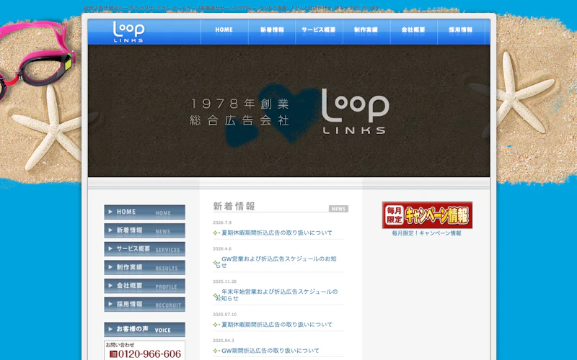
Task: Click the phone icon beside 0120-966-606
Action: 113,354
